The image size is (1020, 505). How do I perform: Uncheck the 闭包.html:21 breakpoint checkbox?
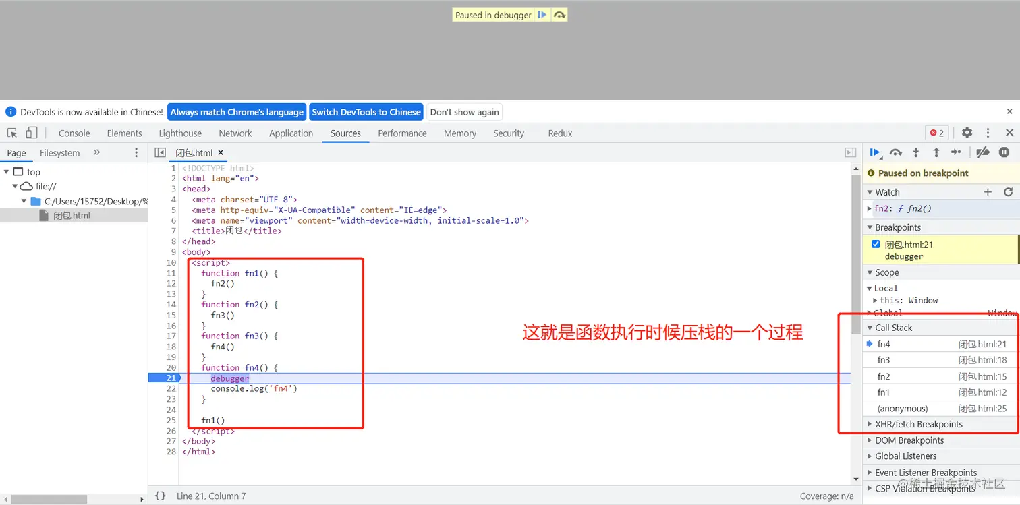[x=876, y=244]
